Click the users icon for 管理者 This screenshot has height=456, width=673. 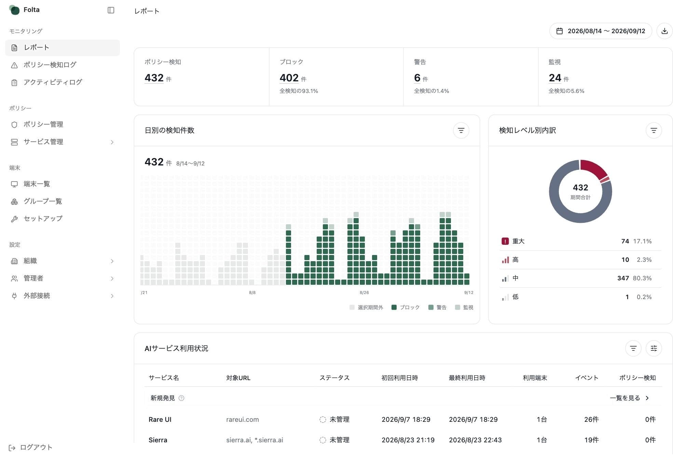pos(14,279)
